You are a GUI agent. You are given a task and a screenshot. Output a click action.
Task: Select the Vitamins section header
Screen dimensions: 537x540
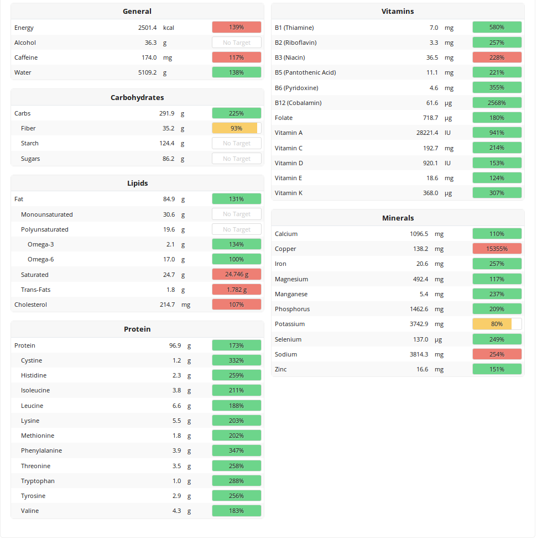(398, 12)
